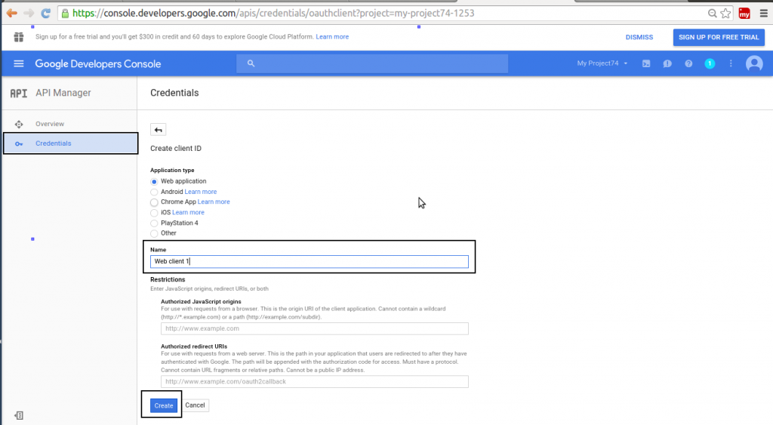Collapse the sidebar with the bottom-left icon
Image resolution: width=773 pixels, height=425 pixels.
[x=19, y=416]
